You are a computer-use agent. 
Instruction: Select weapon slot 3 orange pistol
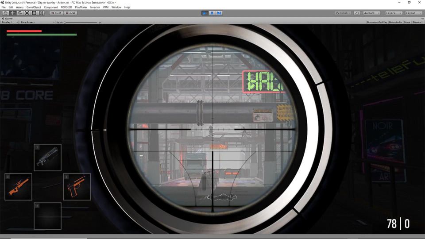pos(77,187)
